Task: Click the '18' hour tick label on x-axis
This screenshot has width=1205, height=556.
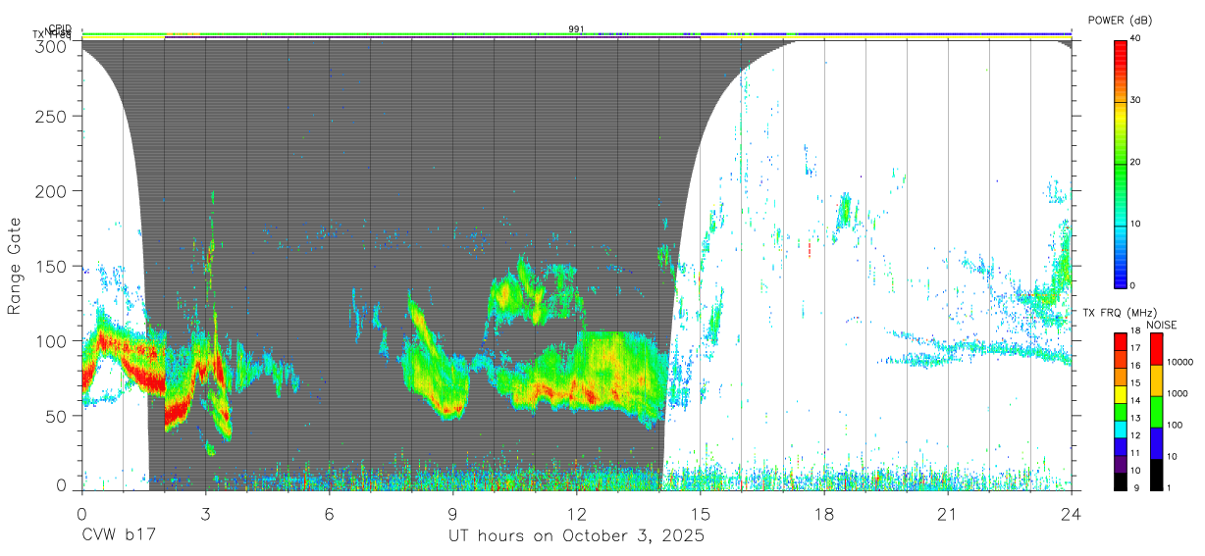Action: tap(823, 514)
